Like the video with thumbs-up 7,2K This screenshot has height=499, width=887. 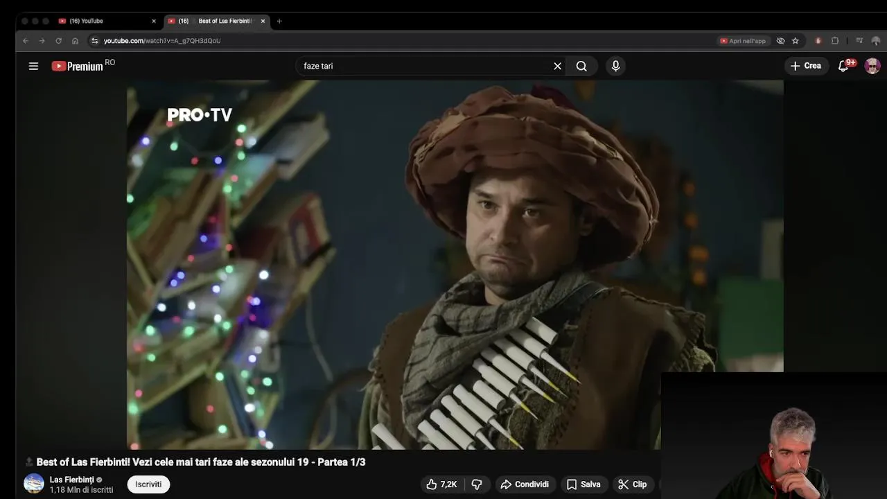[441, 484]
